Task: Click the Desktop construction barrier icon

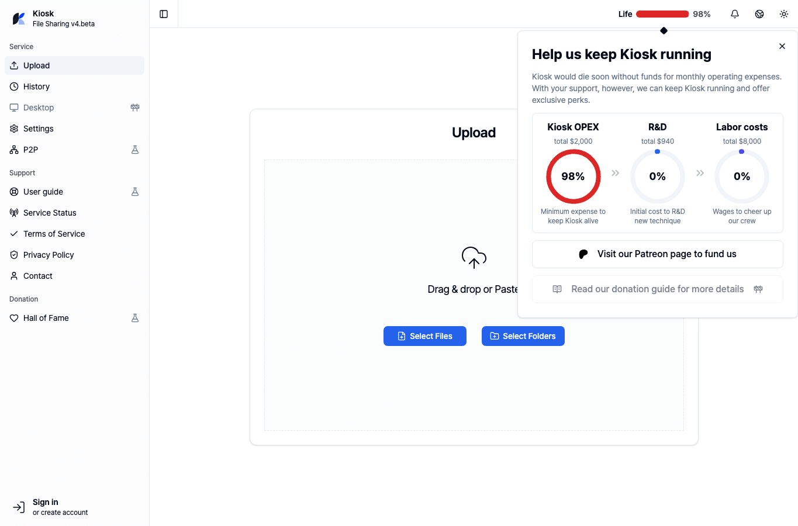Action: tap(135, 108)
